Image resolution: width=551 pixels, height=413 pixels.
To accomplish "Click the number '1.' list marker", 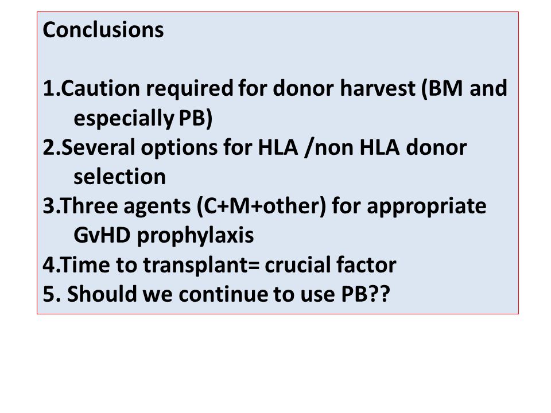I will click(x=52, y=88).
